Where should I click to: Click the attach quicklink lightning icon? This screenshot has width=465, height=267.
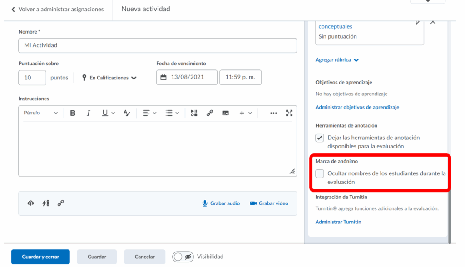click(45, 203)
